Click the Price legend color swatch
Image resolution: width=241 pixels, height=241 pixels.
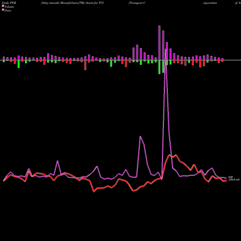(3, 10)
